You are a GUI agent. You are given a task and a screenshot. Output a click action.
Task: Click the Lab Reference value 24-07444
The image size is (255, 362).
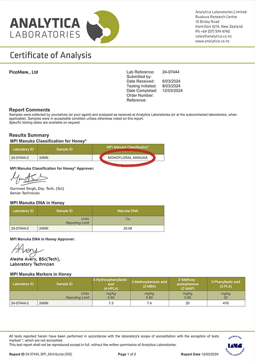(171, 72)
